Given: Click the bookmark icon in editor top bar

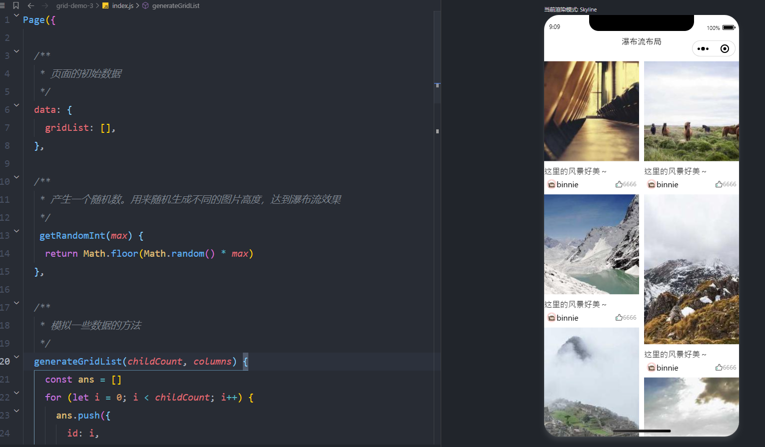Looking at the screenshot, I should (x=16, y=5).
